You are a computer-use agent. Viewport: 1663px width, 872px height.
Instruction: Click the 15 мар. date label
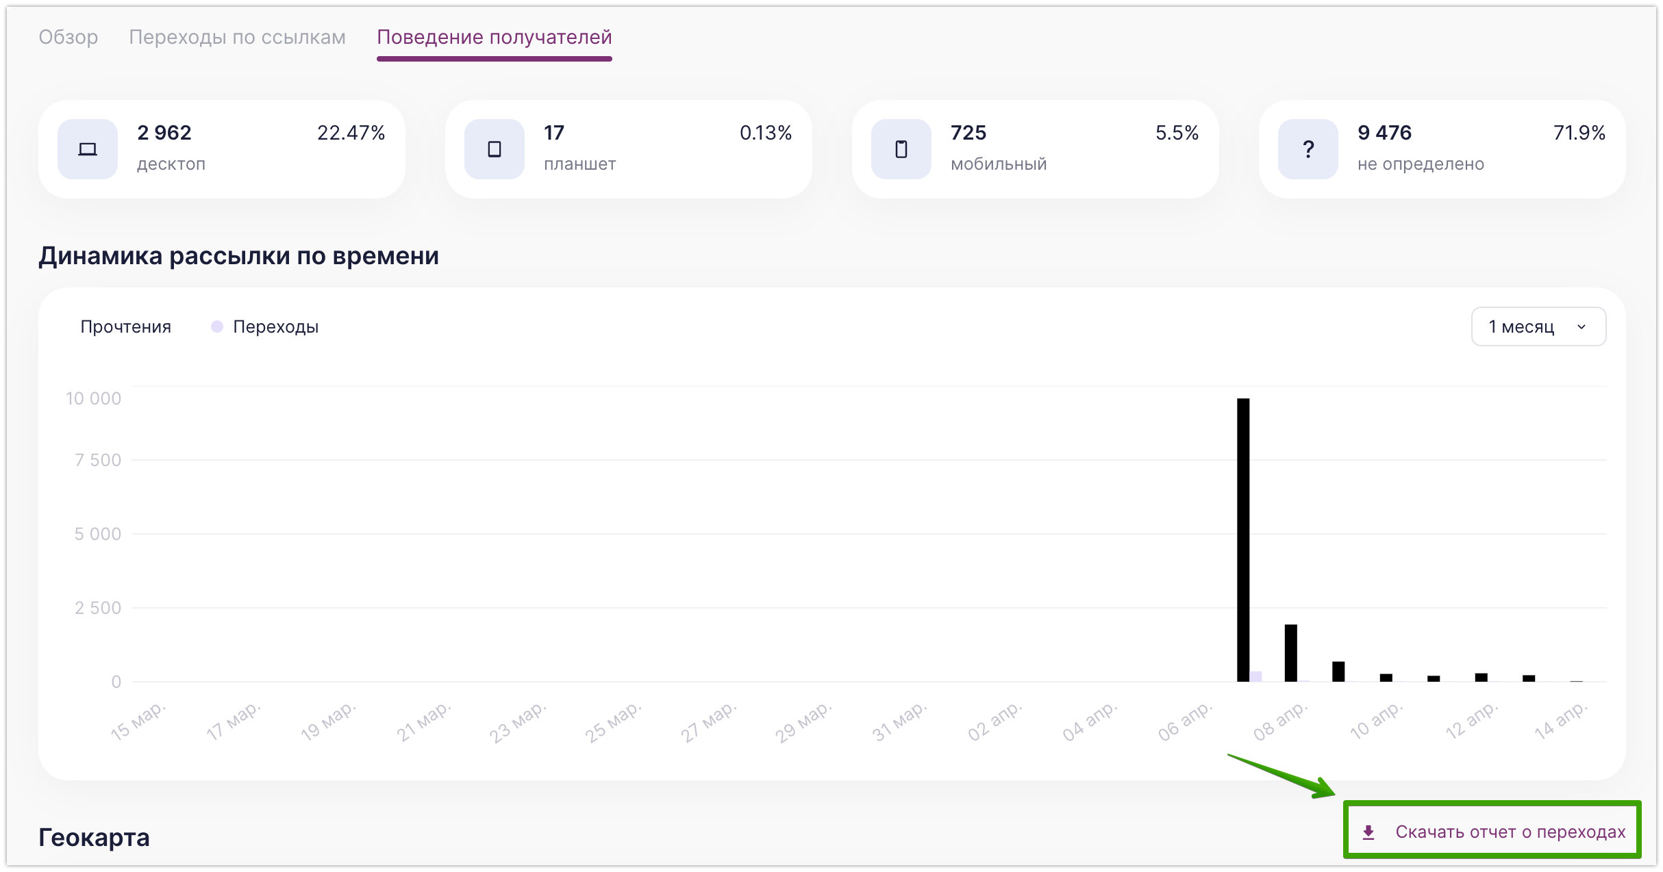click(x=138, y=721)
